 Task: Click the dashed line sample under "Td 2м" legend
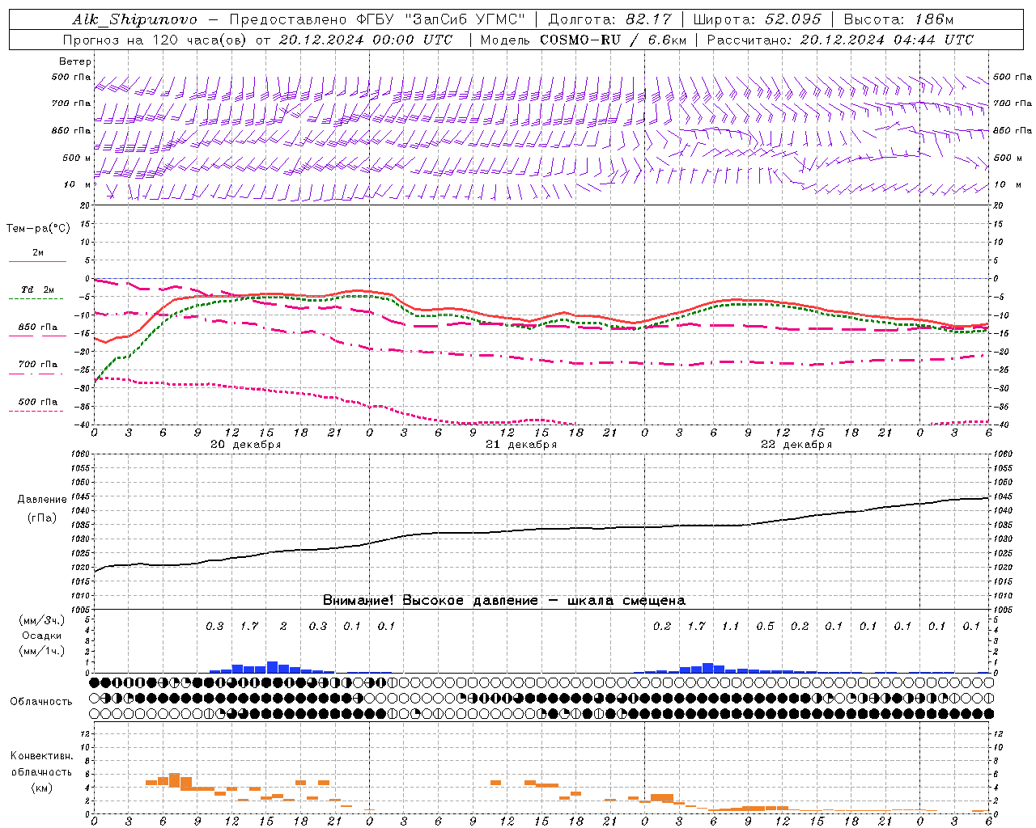pos(36,298)
